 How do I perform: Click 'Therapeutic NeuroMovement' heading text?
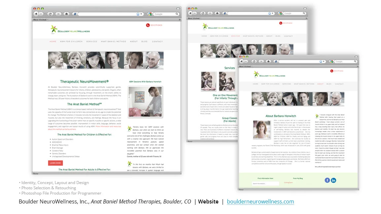coord(84,81)
